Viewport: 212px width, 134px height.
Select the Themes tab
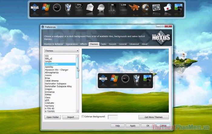click(94, 44)
